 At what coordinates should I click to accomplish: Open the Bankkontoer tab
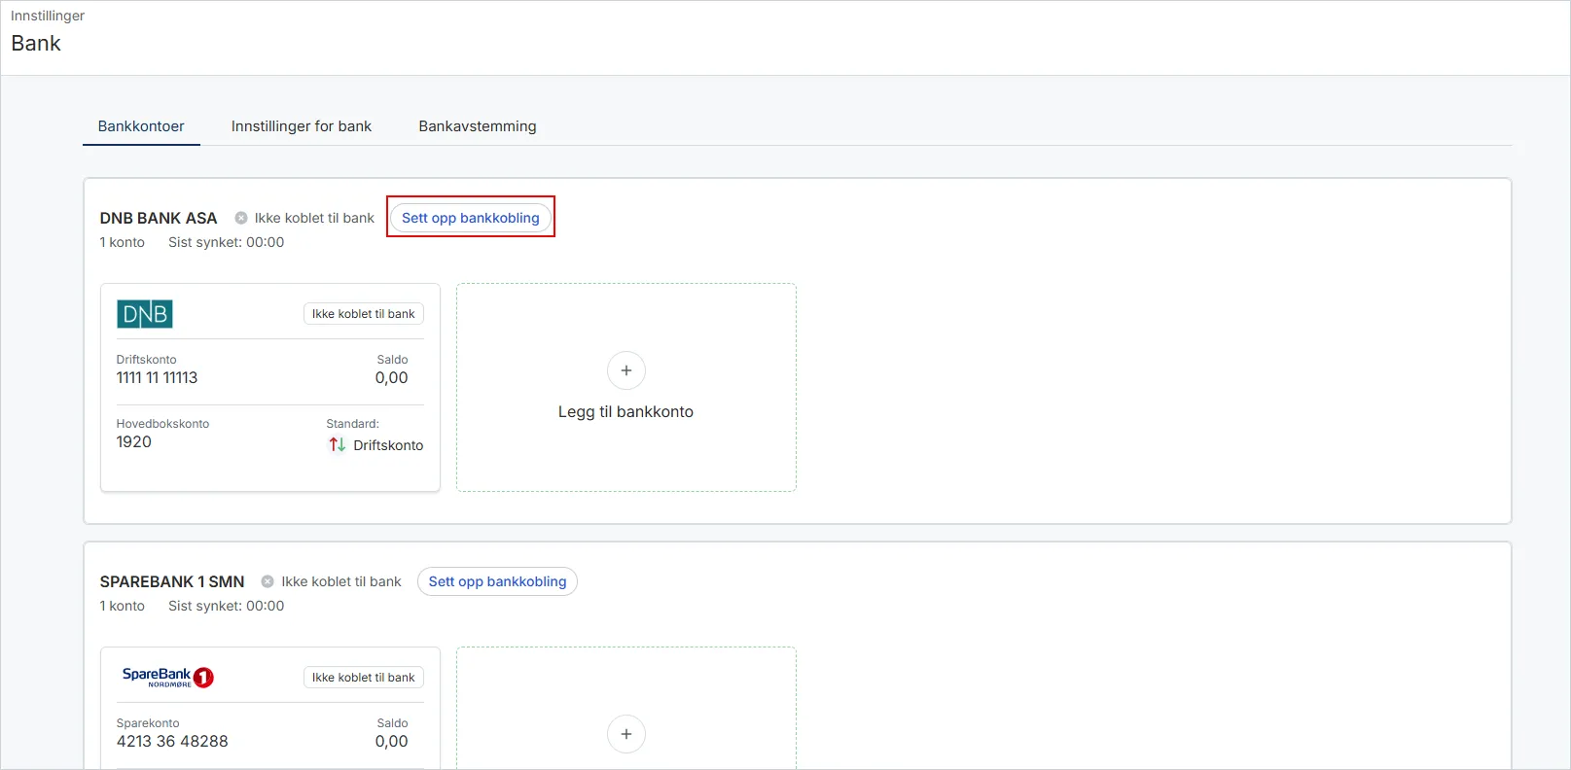pyautogui.click(x=141, y=126)
